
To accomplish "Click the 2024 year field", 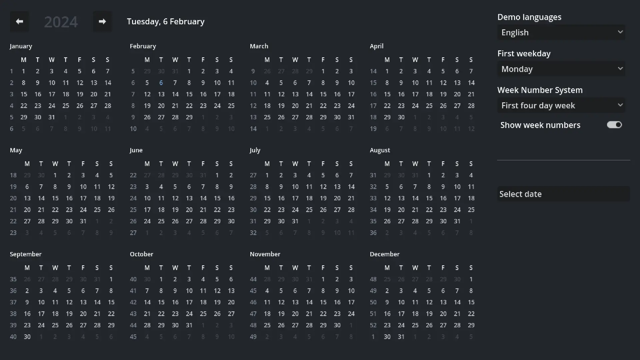I will tap(61, 22).
